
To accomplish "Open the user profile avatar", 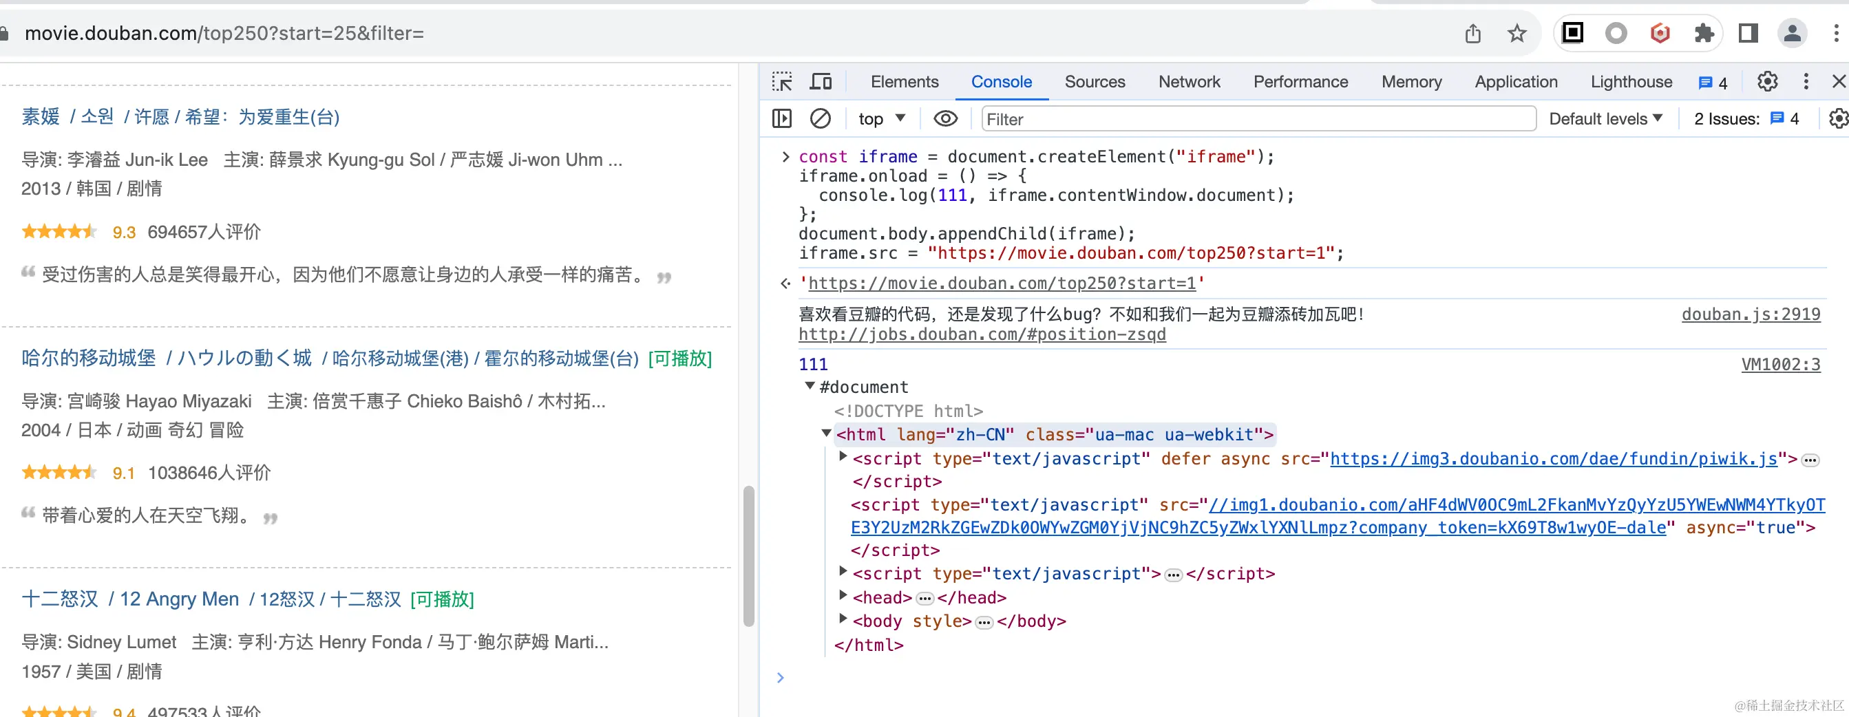I will 1792,33.
